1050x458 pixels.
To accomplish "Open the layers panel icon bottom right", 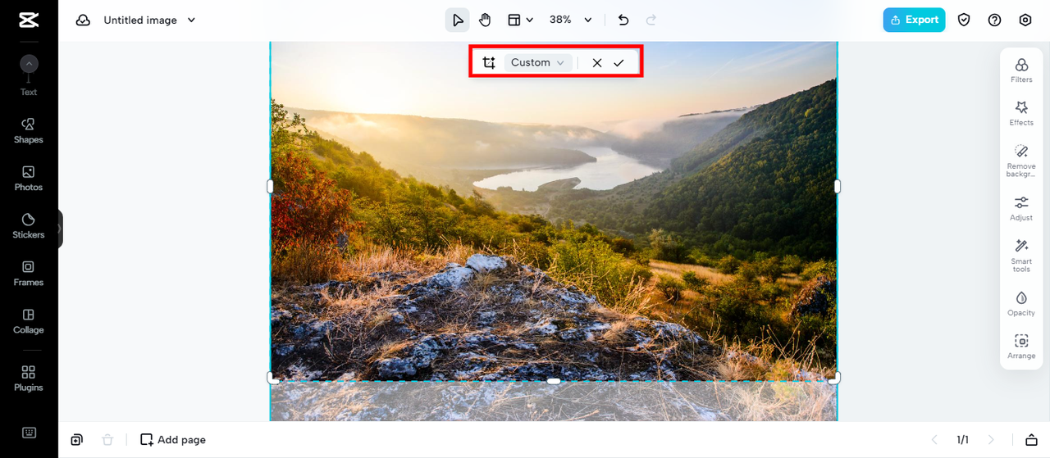I will [x=1032, y=440].
